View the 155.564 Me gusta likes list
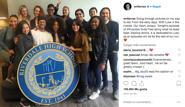The image size is (185, 107). 135,89
